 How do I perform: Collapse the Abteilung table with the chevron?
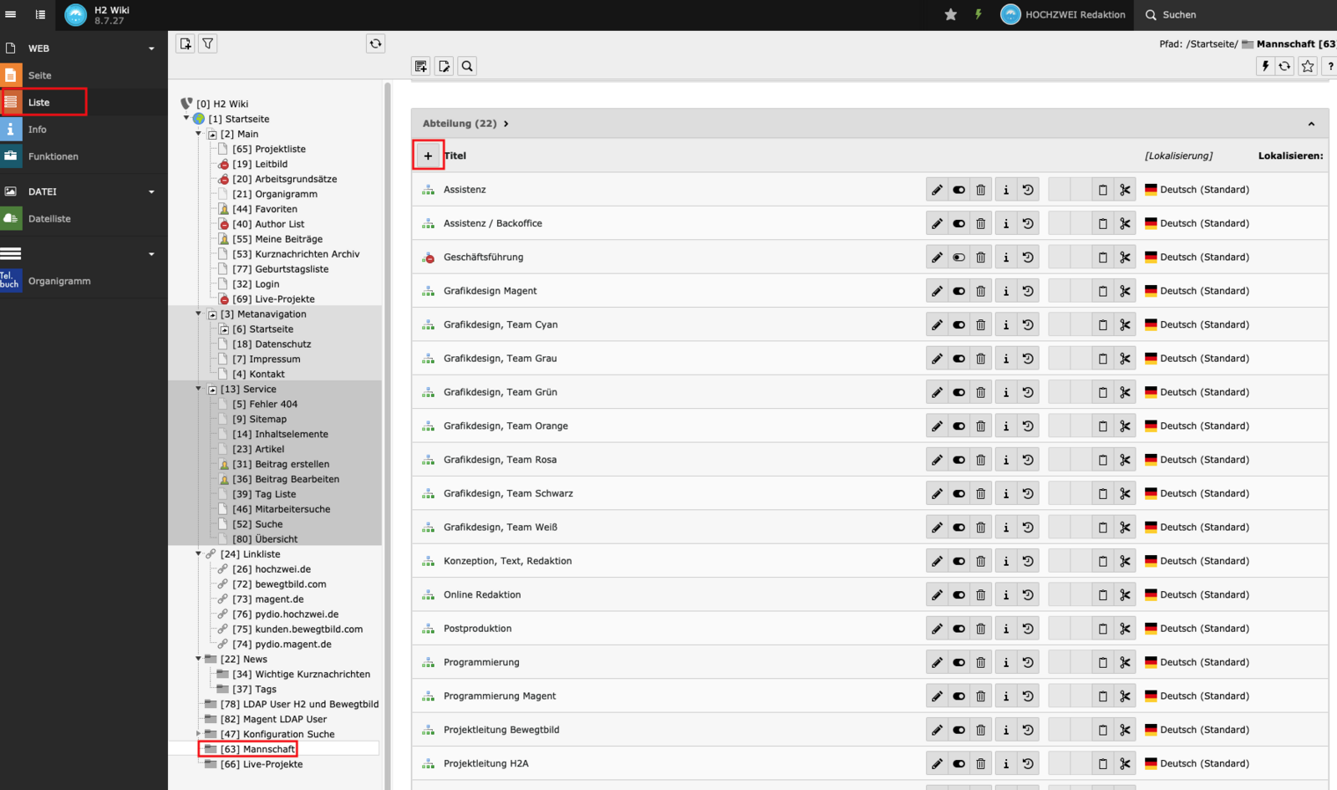1311,124
